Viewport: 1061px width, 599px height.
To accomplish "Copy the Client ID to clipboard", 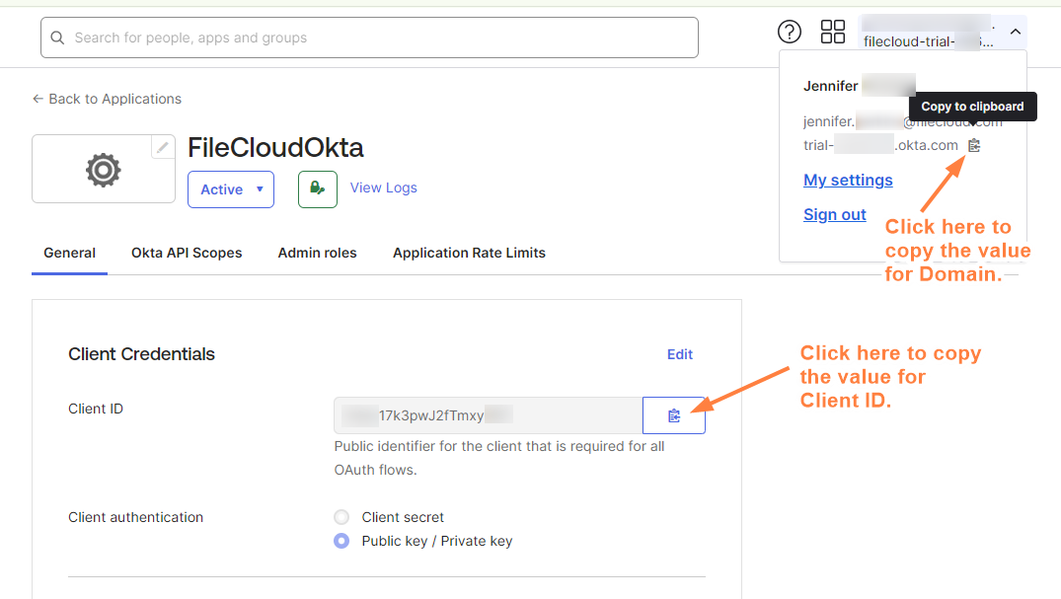I will click(x=673, y=415).
